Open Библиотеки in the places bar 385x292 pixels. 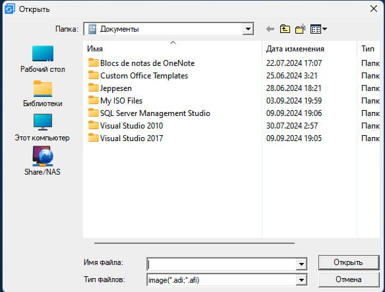(43, 94)
